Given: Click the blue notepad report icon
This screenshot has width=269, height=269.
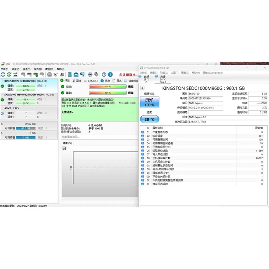Looking at the screenshot, I should [x=70, y=75].
